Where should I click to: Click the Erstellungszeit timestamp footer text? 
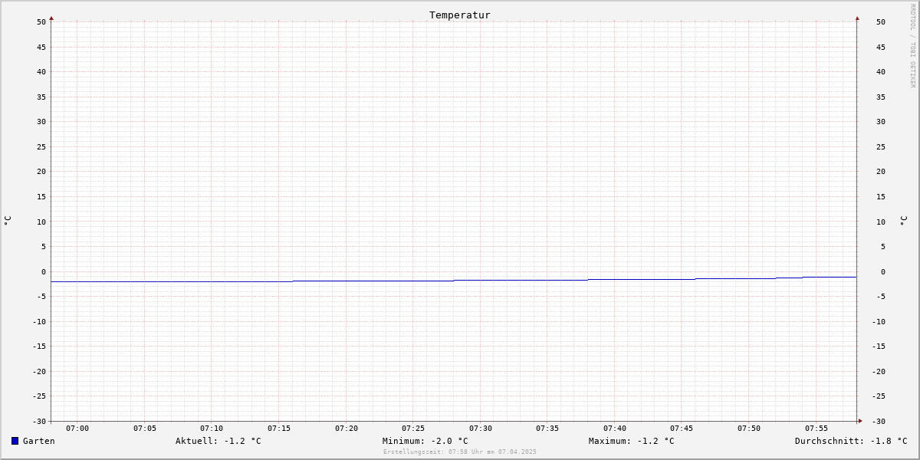(x=460, y=452)
